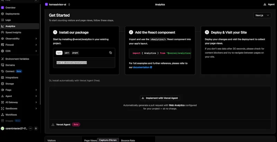Select the Analytics chart icon in sidebar

click(x=2, y=26)
